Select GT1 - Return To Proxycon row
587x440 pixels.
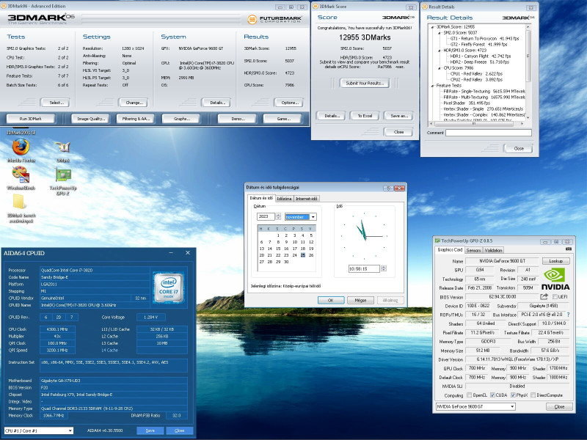tap(484, 39)
